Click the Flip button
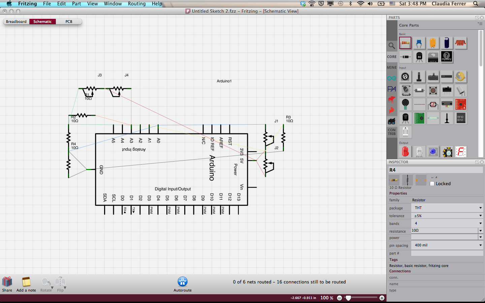The width and height of the screenshot is (485, 303). (x=60, y=284)
